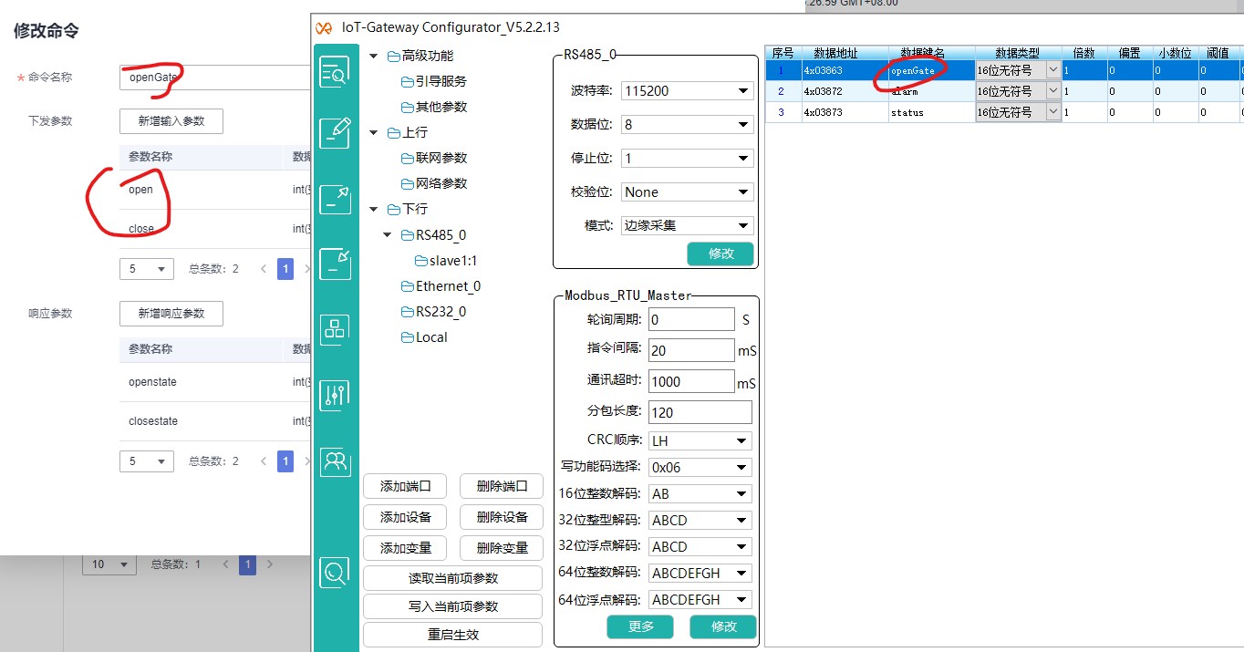Image resolution: width=1244 pixels, height=652 pixels.
Task: Click the 更多 button
Action: (x=639, y=626)
